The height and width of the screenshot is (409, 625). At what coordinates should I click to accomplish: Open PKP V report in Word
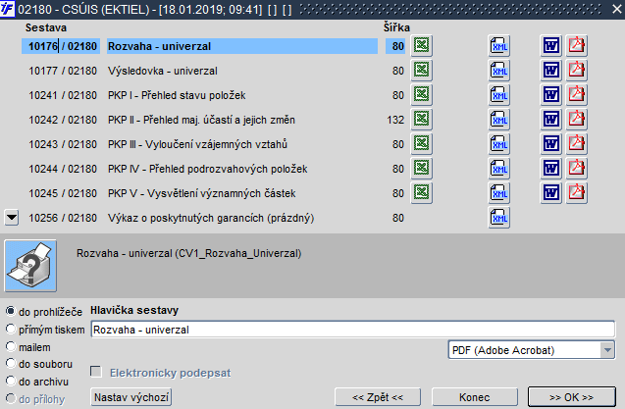(x=550, y=193)
